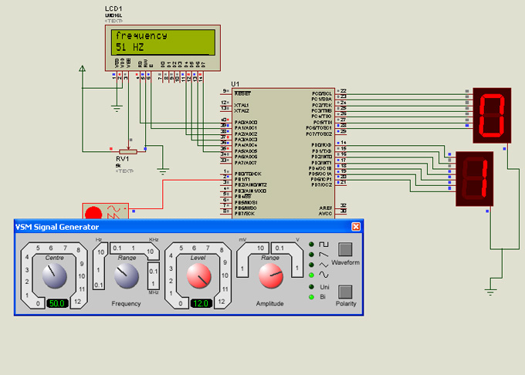
Task: Select the lower 7-segment display showing 1
Action: coord(474,178)
